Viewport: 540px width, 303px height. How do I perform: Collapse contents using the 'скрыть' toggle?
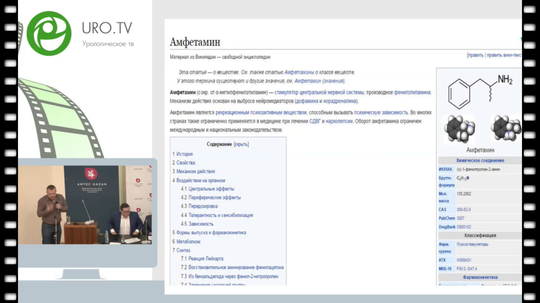click(x=241, y=144)
